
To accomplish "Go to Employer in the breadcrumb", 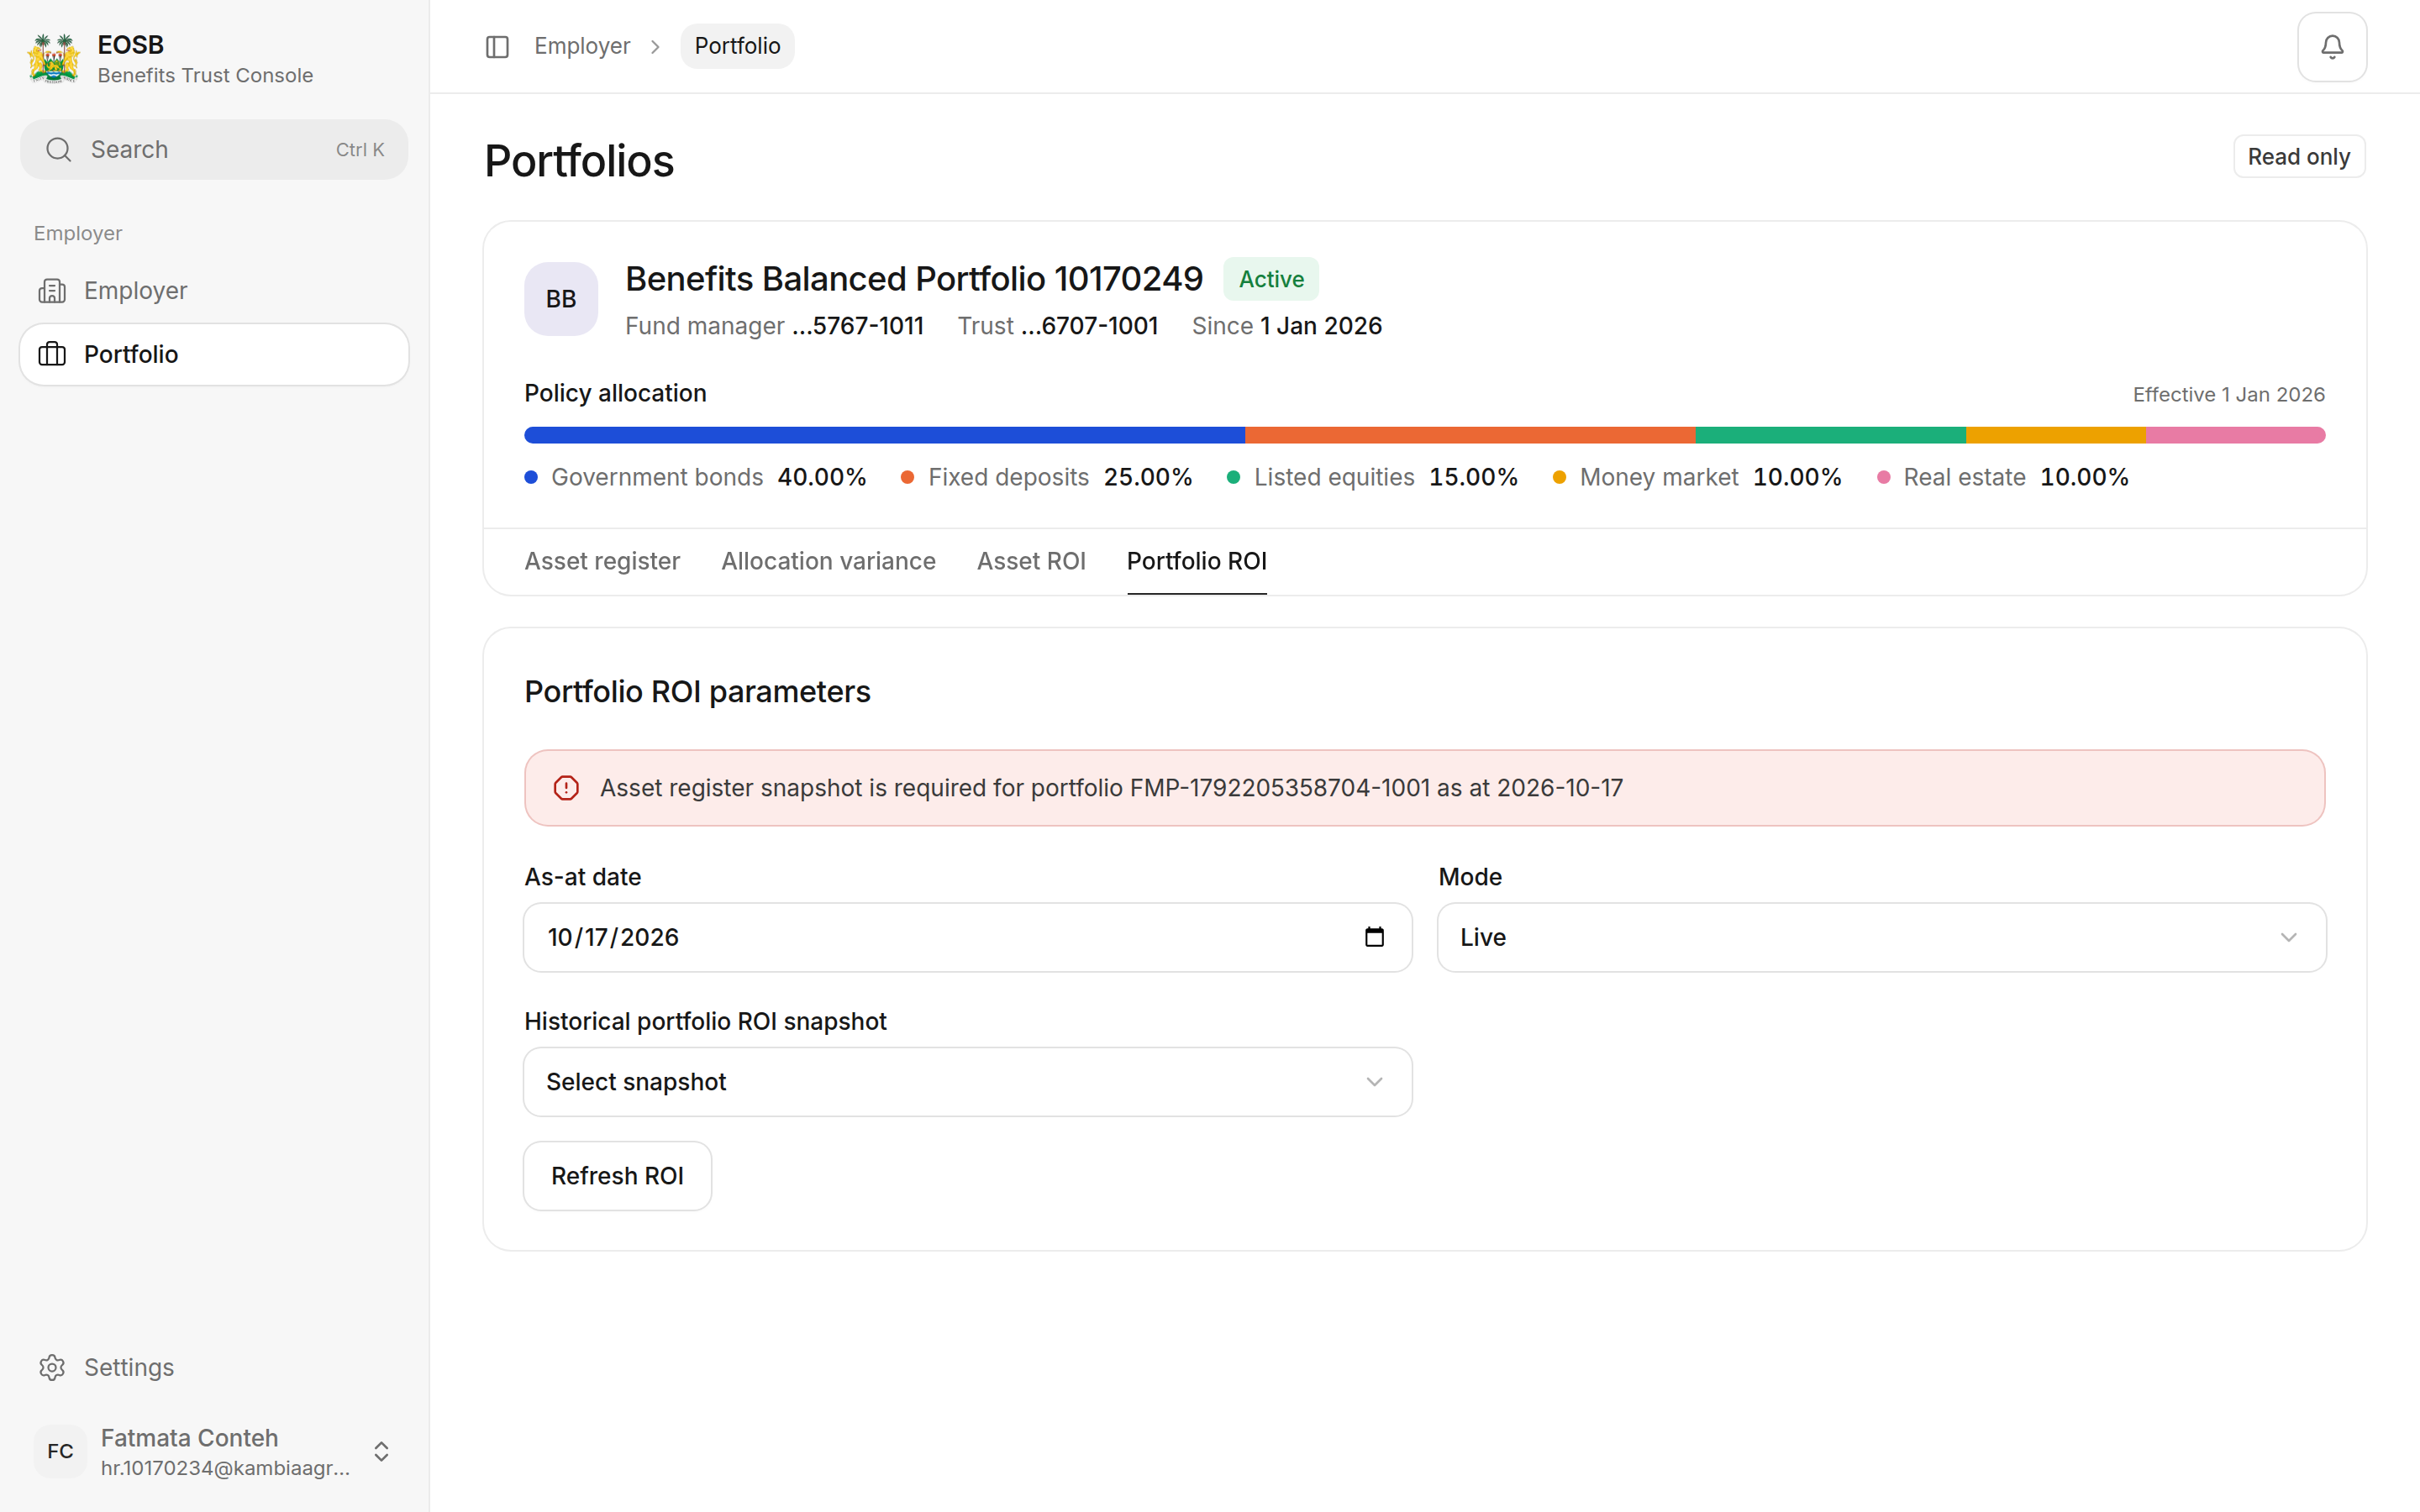I will click(x=582, y=46).
